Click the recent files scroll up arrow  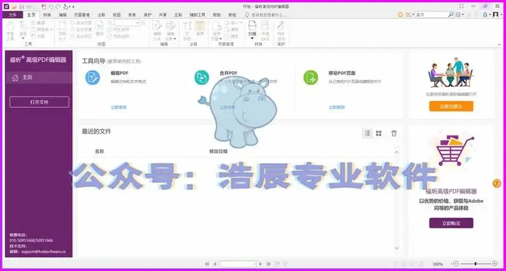(397, 152)
